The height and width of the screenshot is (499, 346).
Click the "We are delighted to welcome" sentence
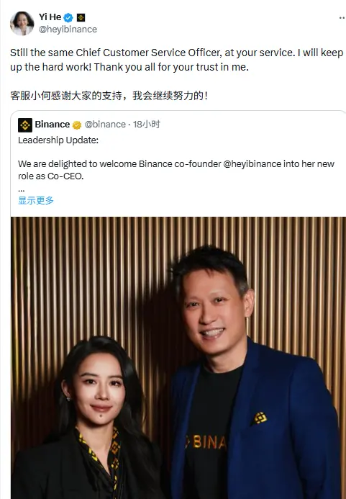[x=176, y=170]
